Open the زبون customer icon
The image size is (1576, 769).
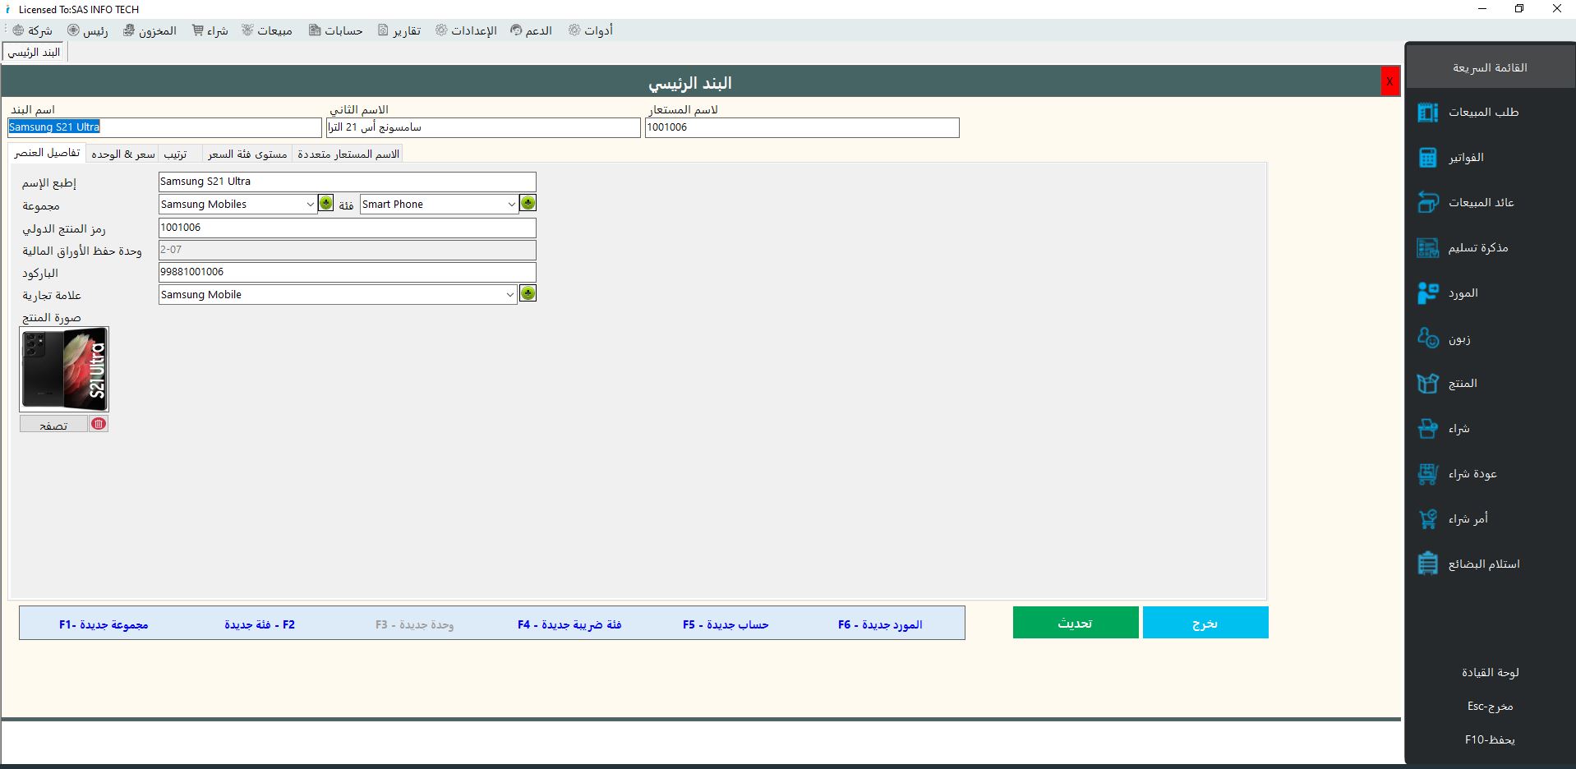[x=1428, y=338]
